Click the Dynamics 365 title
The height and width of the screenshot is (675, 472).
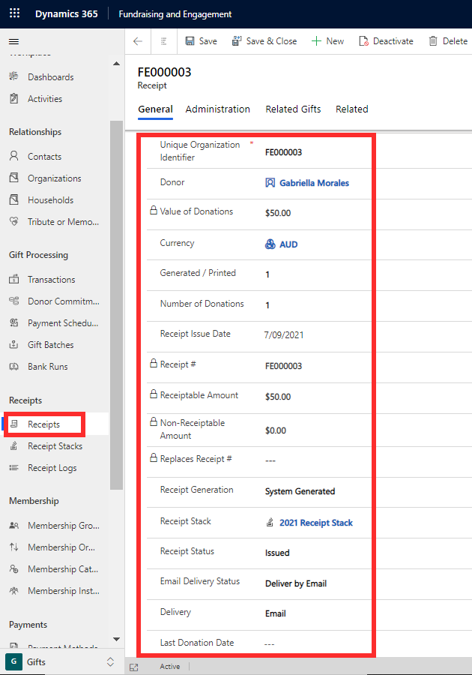click(66, 13)
